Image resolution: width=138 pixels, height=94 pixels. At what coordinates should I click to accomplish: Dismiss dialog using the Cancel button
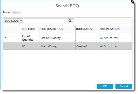click(124, 86)
